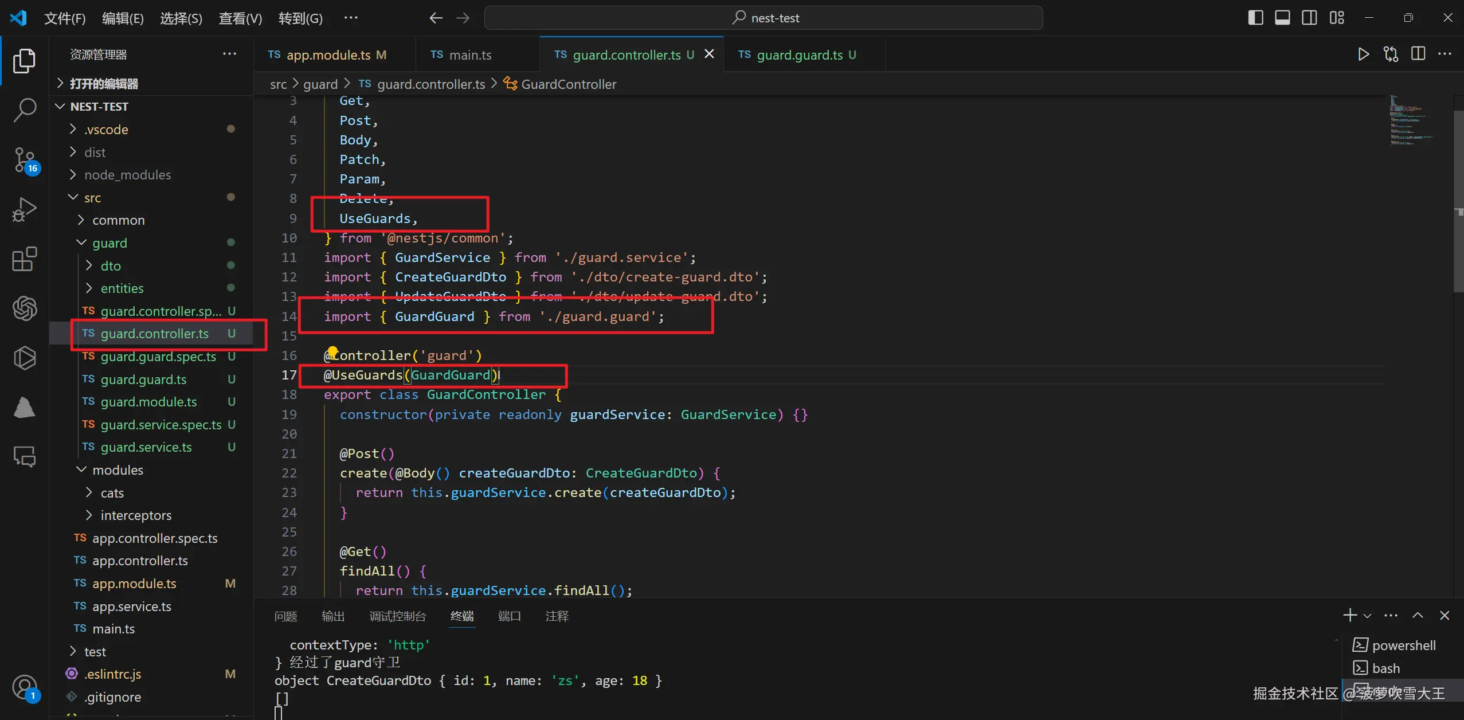Image resolution: width=1464 pixels, height=720 pixels.
Task: Open Run and Debug view
Action: click(x=24, y=209)
